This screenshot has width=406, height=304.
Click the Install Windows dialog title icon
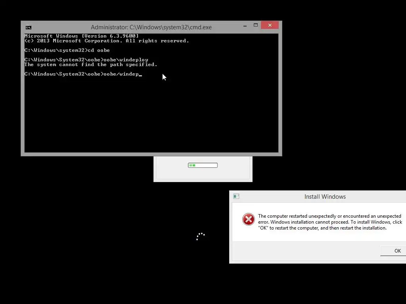point(236,196)
